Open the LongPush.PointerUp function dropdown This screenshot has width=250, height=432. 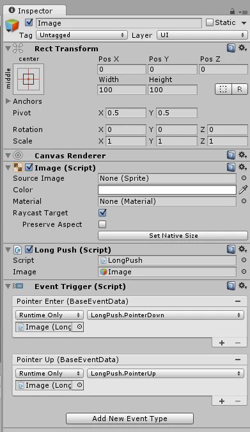(166, 373)
